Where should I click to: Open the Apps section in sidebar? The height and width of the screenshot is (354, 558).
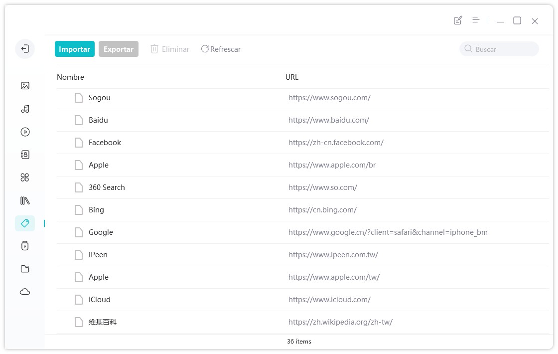pos(25,177)
